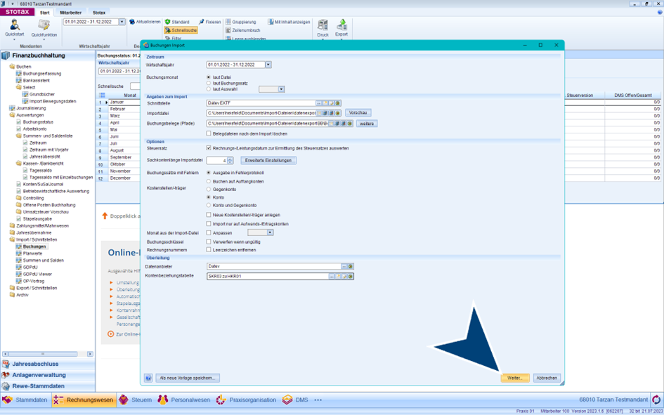Open the ribbon Wirtschaftsjahr date dropdown
Screen dimensions: 664x415
tap(122, 22)
